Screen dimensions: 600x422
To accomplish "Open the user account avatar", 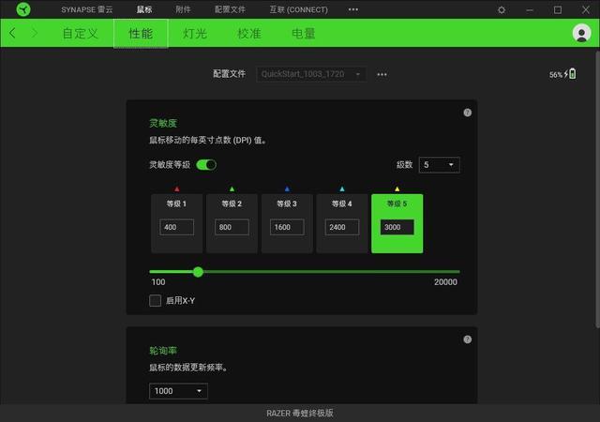I will point(581,34).
